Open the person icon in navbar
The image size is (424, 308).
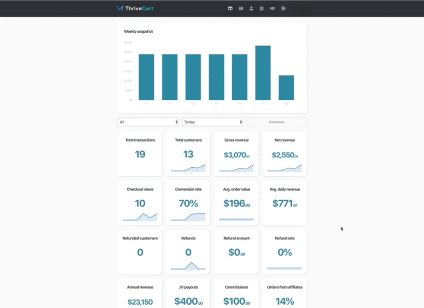click(x=251, y=8)
